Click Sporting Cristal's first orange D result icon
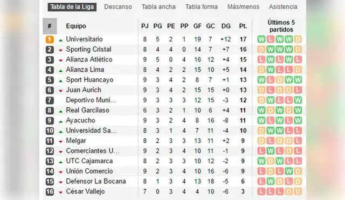The image size is (345, 200). [261, 49]
